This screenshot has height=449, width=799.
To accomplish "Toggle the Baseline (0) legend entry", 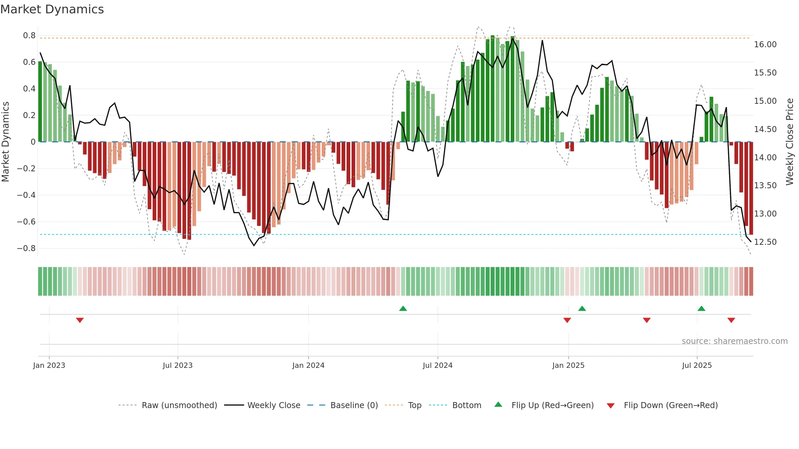I will (x=342, y=405).
